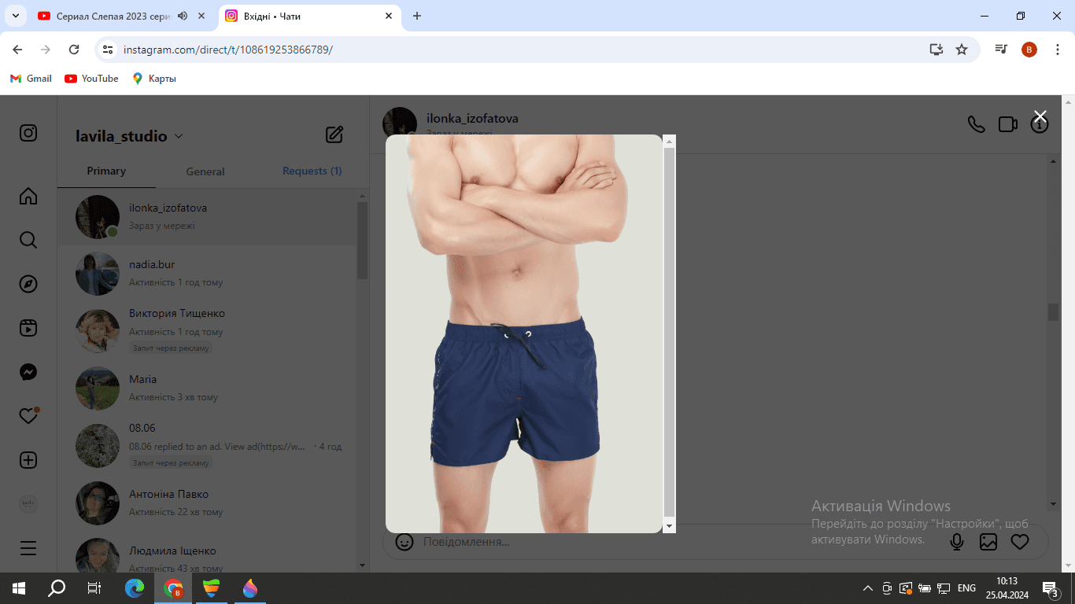The height and width of the screenshot is (604, 1075).
Task: Open the Reels icon
Action: coord(28,328)
